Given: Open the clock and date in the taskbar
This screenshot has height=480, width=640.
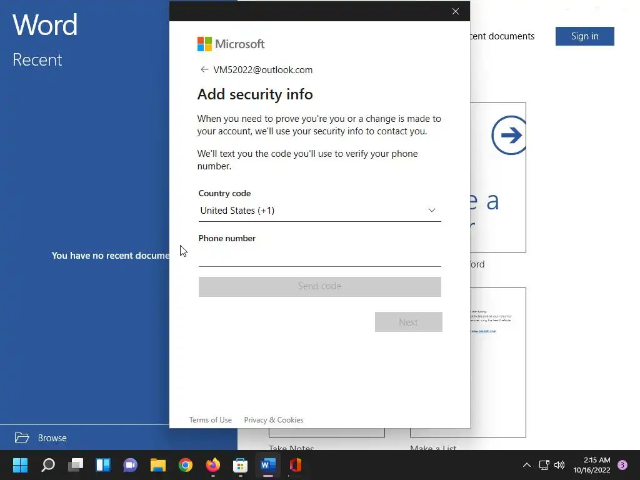Looking at the screenshot, I should [592, 465].
